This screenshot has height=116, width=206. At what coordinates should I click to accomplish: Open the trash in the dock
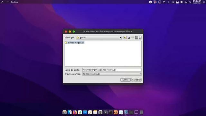coord(141,112)
